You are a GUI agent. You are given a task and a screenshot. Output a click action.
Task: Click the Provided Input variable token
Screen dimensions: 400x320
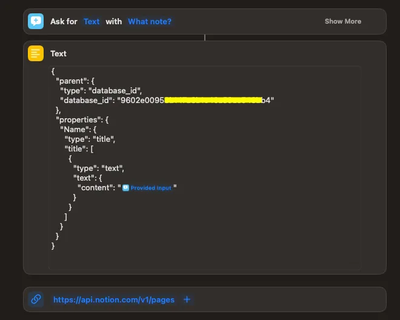(x=147, y=188)
